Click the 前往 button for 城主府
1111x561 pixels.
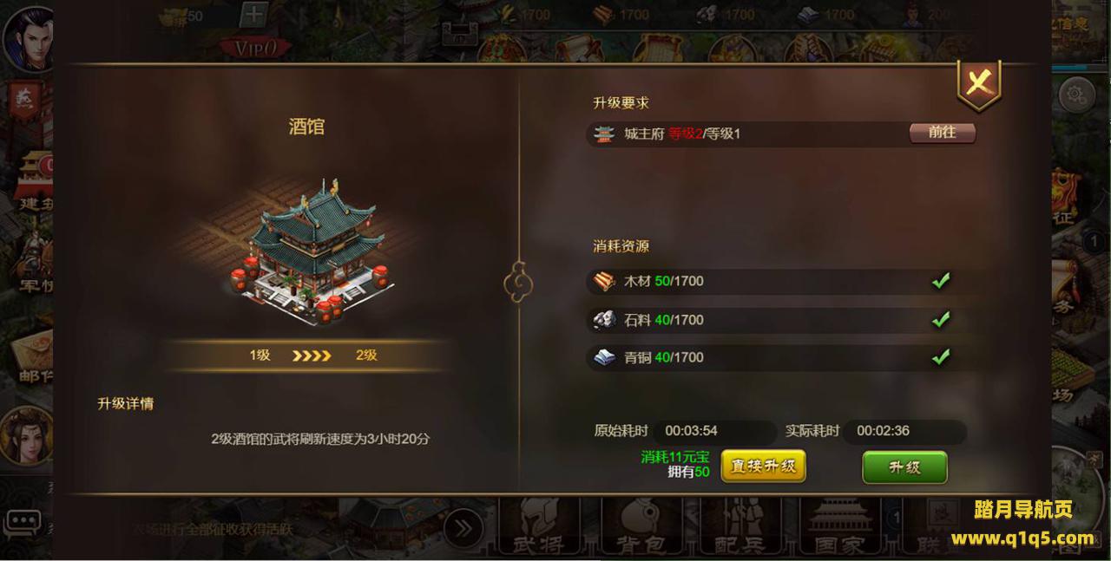click(942, 133)
